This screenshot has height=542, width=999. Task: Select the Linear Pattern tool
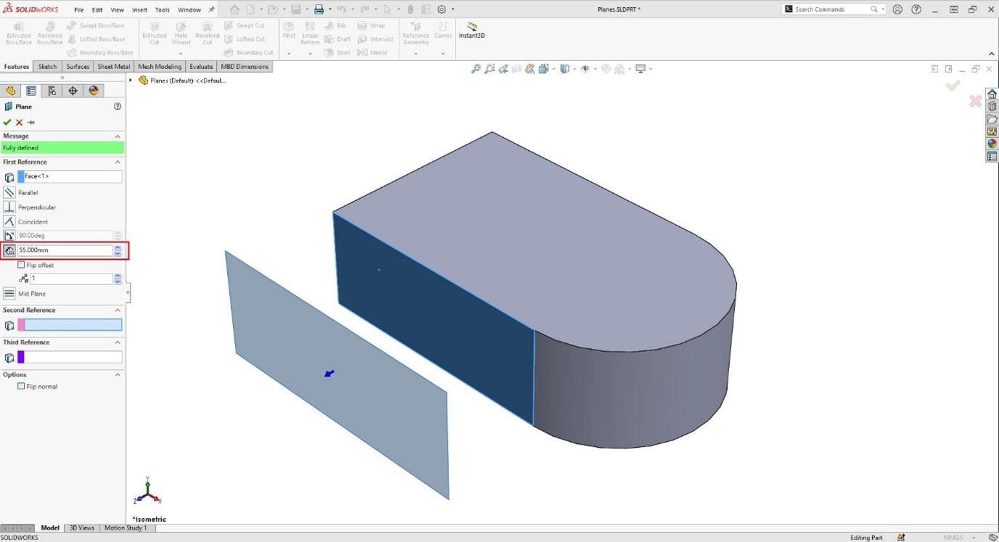[310, 32]
